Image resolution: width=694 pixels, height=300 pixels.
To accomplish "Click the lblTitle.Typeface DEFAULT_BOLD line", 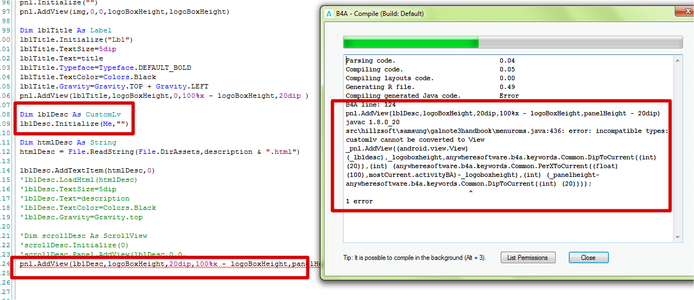I will (105, 68).
